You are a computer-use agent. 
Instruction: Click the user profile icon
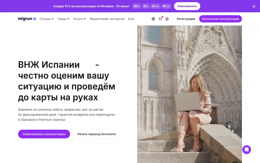(167, 19)
